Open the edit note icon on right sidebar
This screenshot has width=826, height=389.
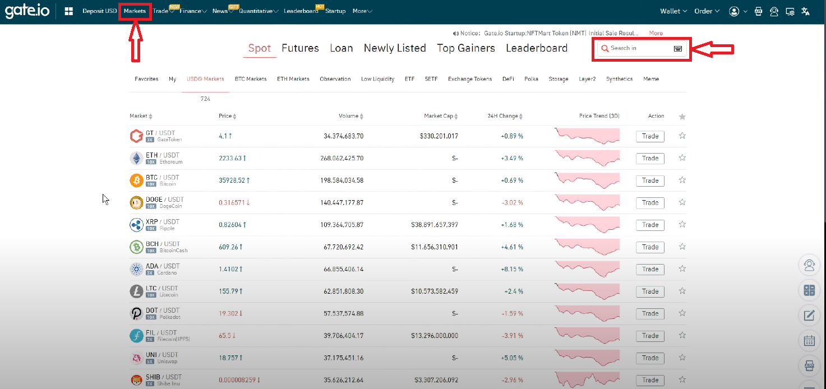coord(809,316)
